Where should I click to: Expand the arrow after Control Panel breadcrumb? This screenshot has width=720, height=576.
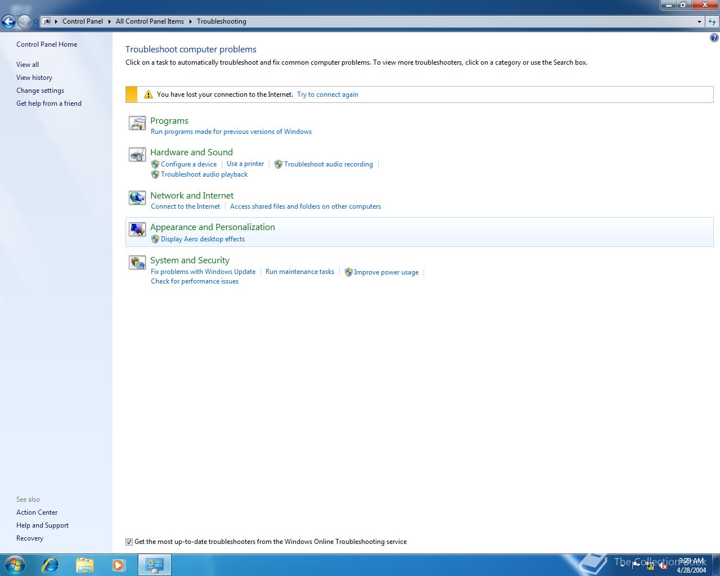109,21
